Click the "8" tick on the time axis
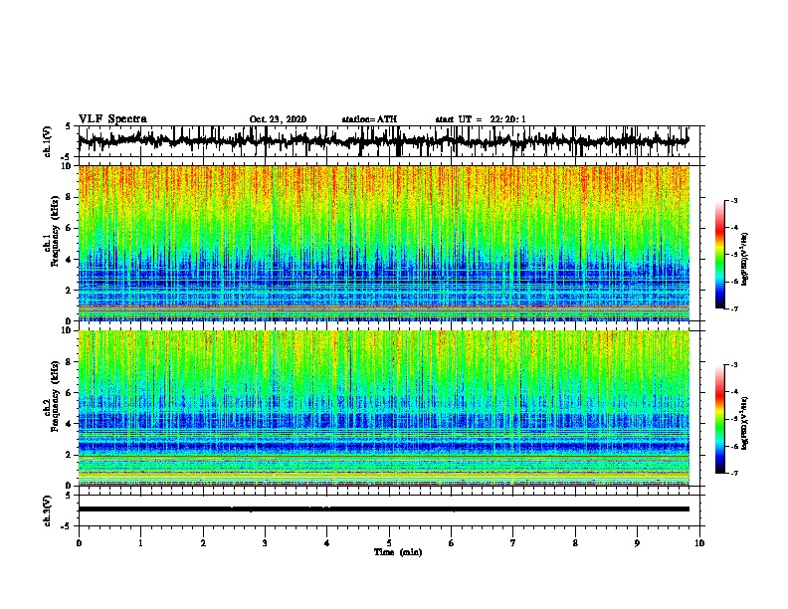This screenshot has height=609, width=788. pyautogui.click(x=575, y=543)
